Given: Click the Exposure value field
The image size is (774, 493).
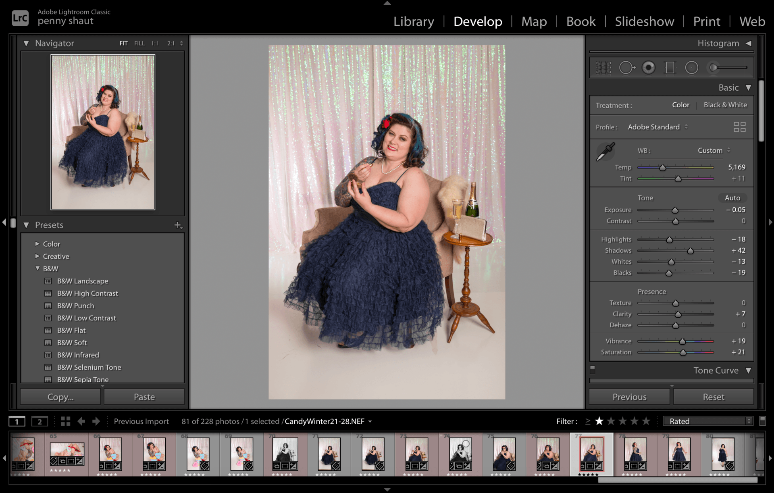Looking at the screenshot, I should [736, 210].
